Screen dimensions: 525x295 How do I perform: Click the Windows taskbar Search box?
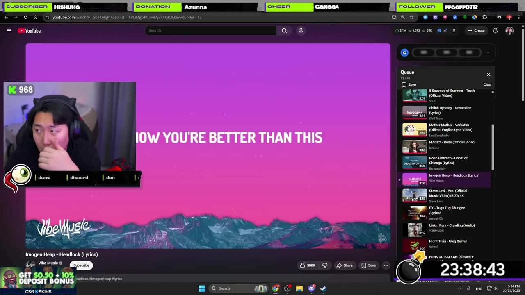239,288
